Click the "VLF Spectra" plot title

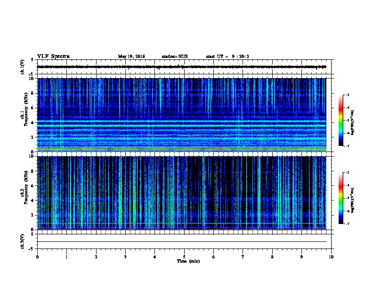tap(53, 56)
